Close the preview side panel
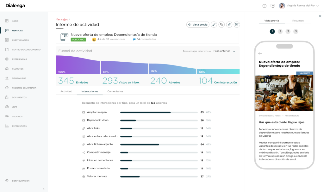324x192 pixels. click(320, 16)
